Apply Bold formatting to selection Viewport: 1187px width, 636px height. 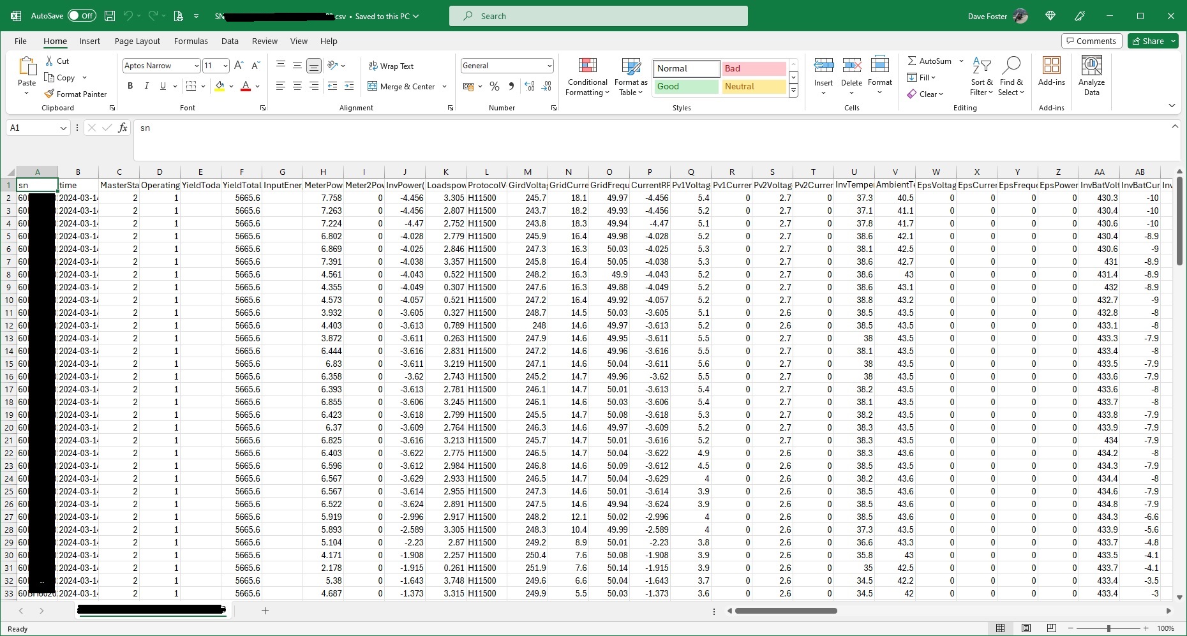point(130,86)
